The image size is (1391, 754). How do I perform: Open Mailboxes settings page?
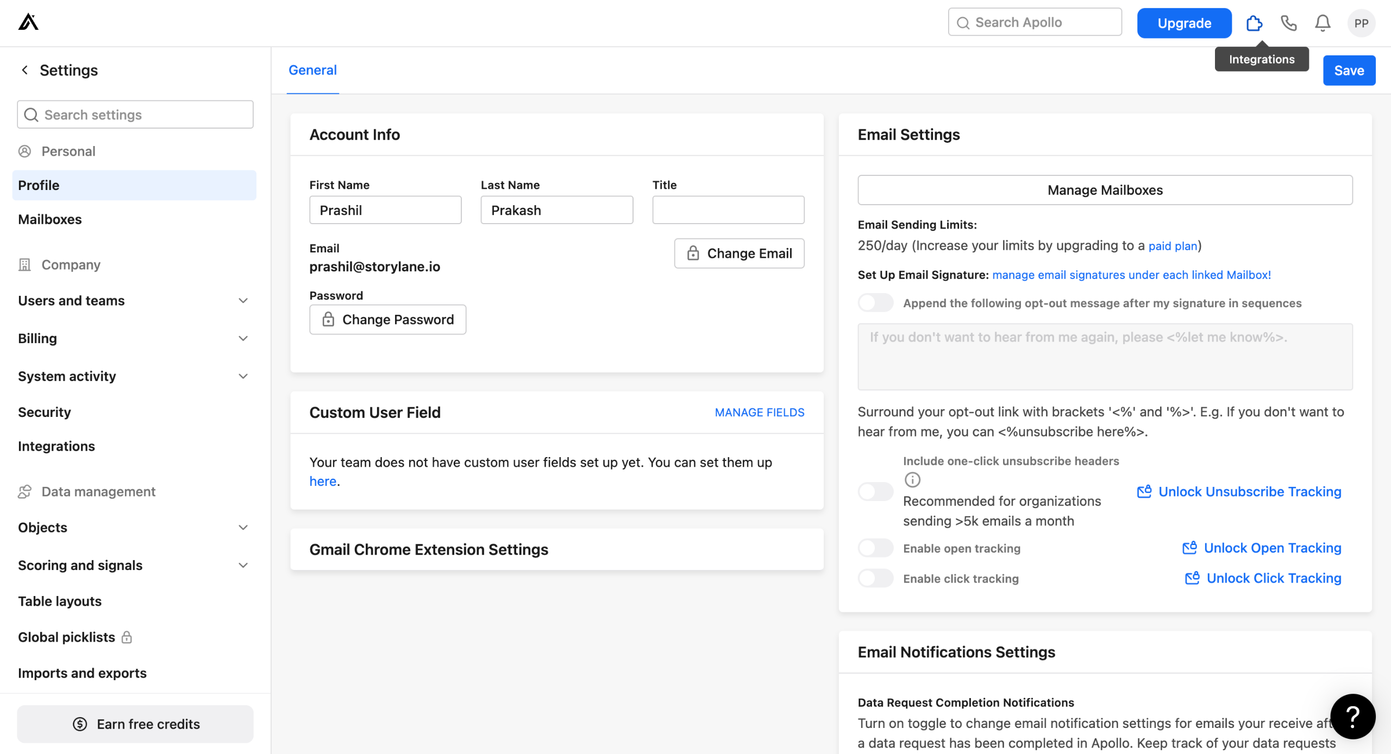click(x=134, y=219)
